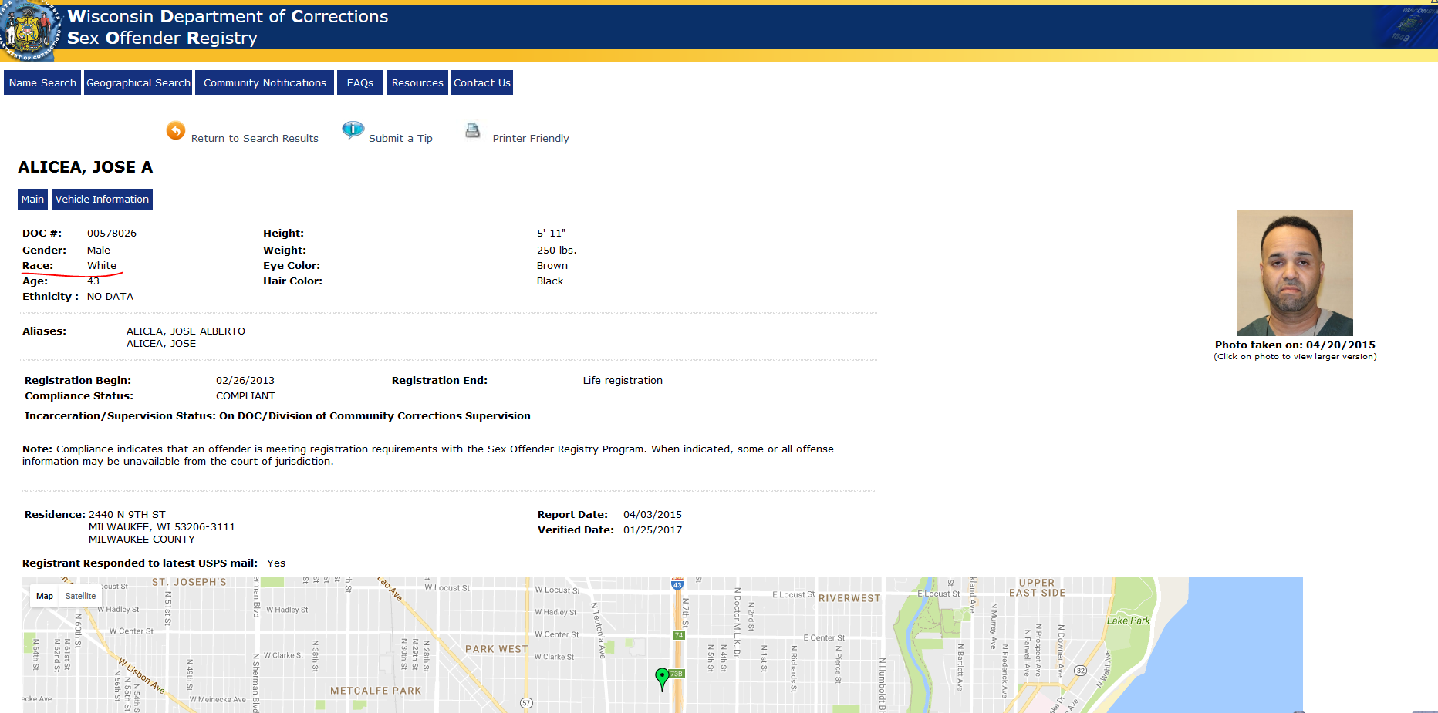Screen dimensions: 1438x713
Task: Go to Community Notifications
Action: tap(265, 82)
